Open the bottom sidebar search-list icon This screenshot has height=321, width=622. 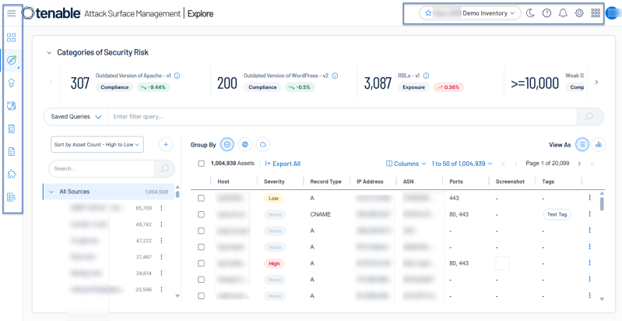[x=12, y=197]
